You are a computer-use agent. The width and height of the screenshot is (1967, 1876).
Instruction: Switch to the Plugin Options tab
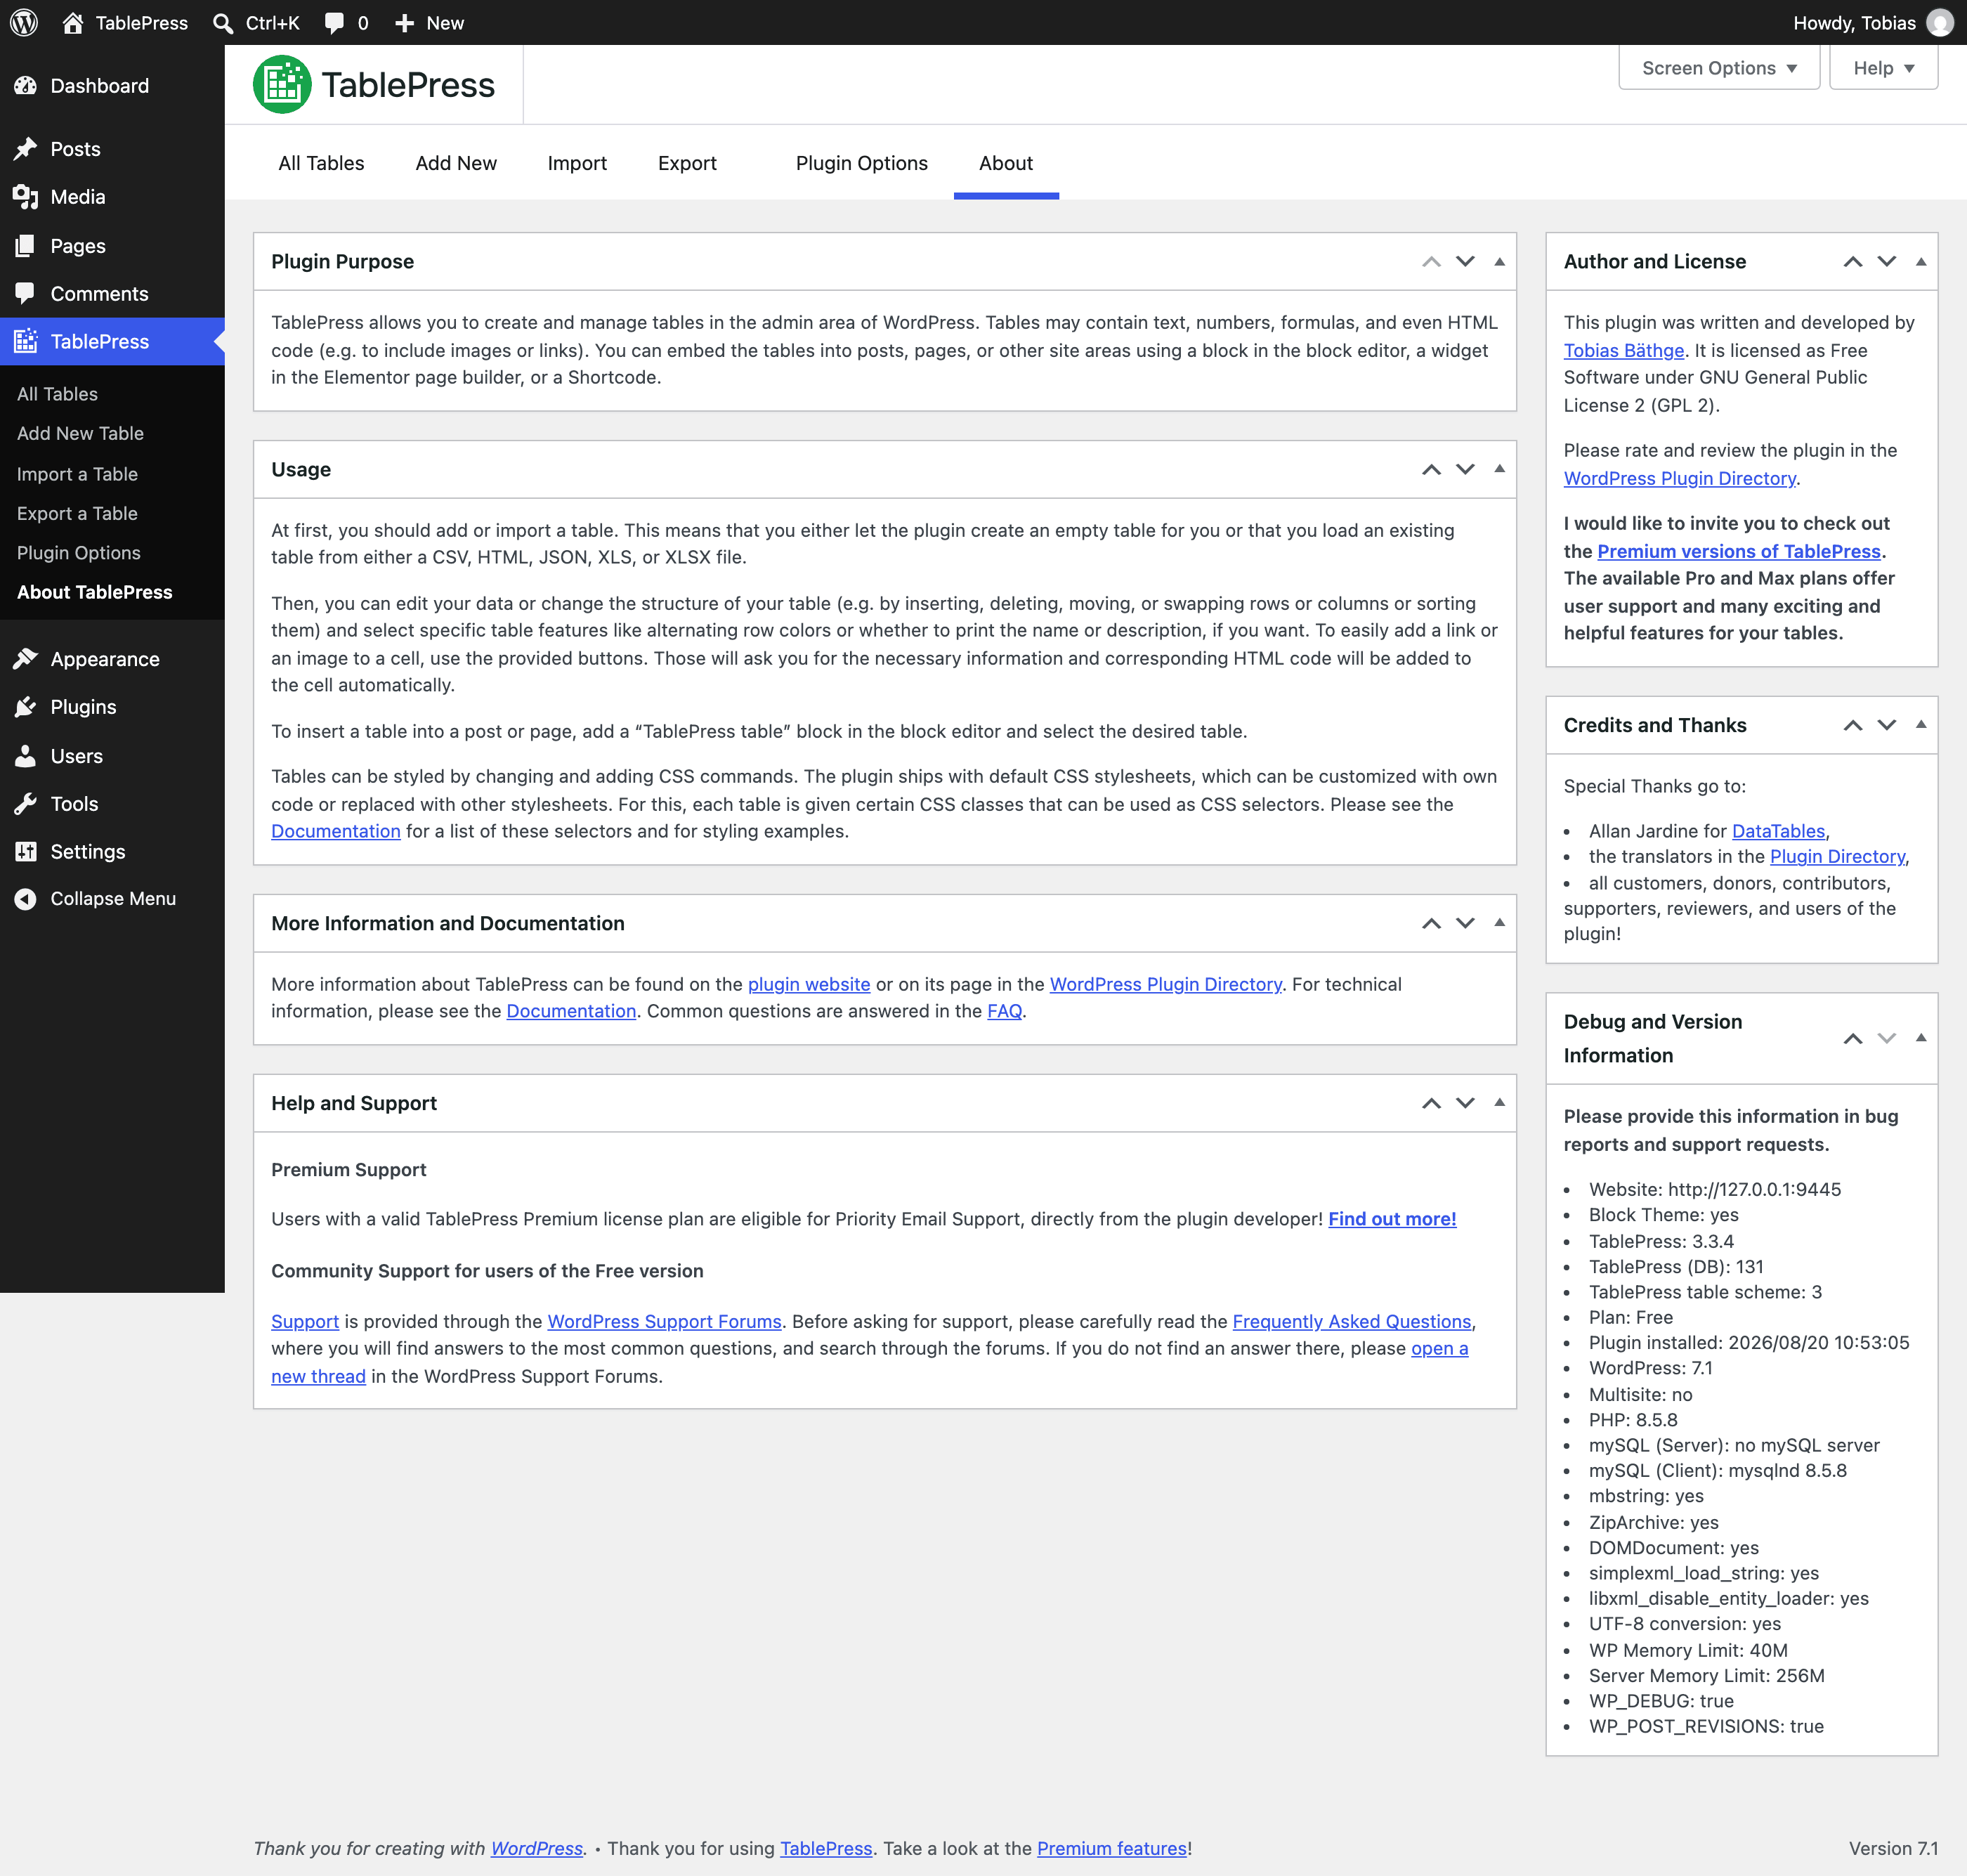coord(861,163)
